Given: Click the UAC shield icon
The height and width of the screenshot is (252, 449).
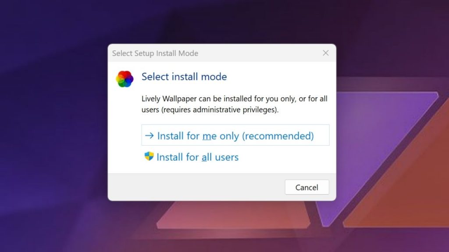Looking at the screenshot, I should pyautogui.click(x=149, y=156).
